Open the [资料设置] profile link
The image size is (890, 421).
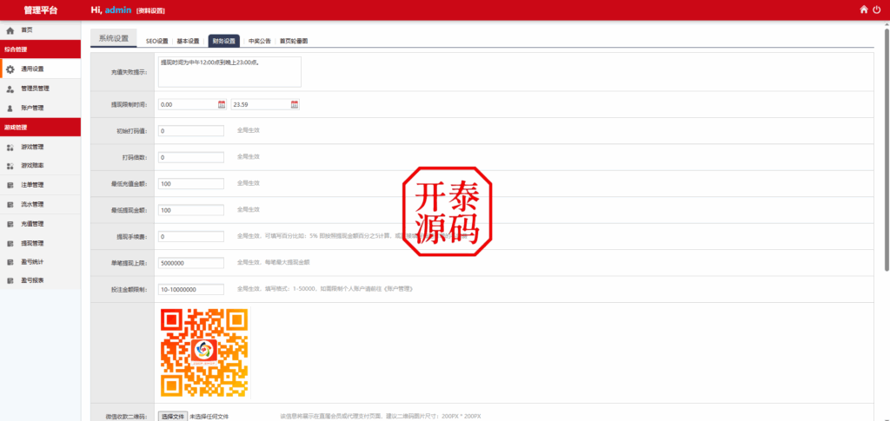click(x=151, y=10)
